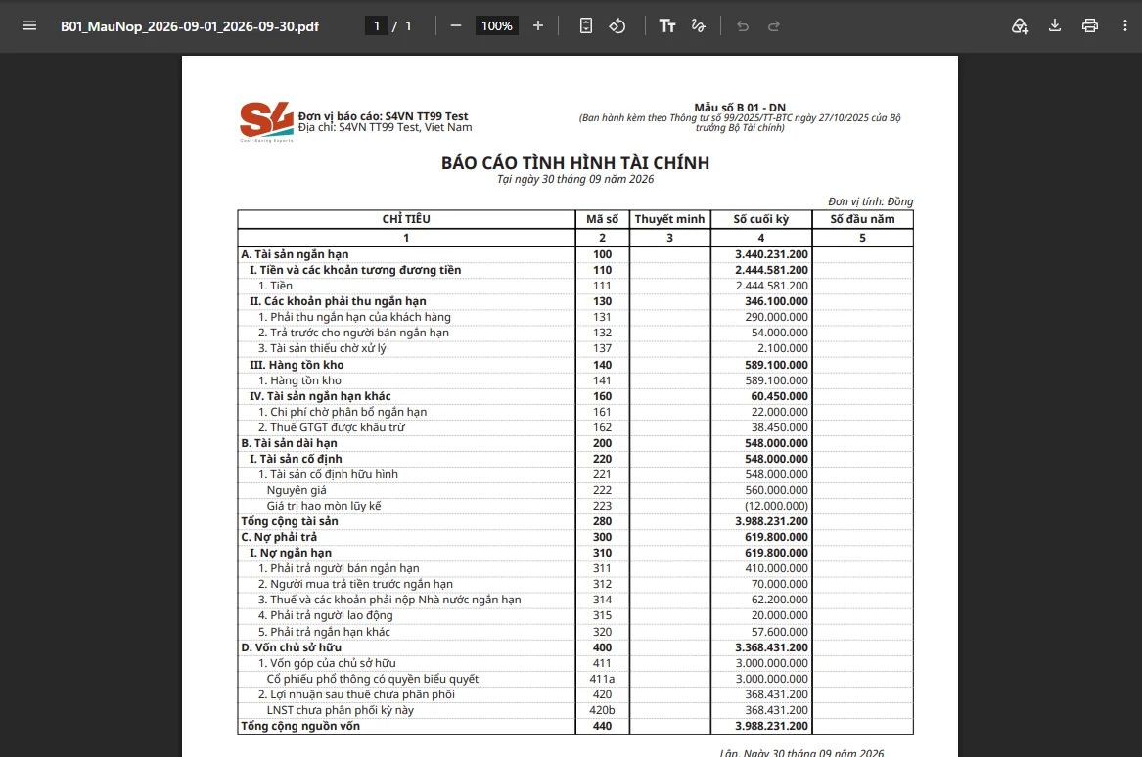Click the S4 company logo
1142x757 pixels.
pos(266,121)
